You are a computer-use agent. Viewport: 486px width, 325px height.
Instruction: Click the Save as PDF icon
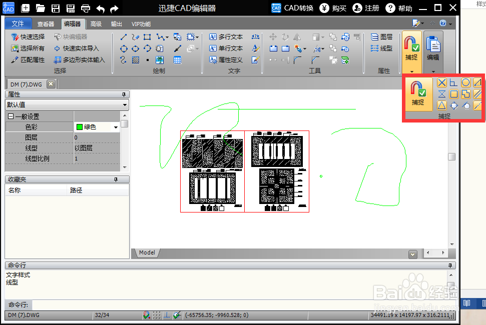click(x=71, y=8)
